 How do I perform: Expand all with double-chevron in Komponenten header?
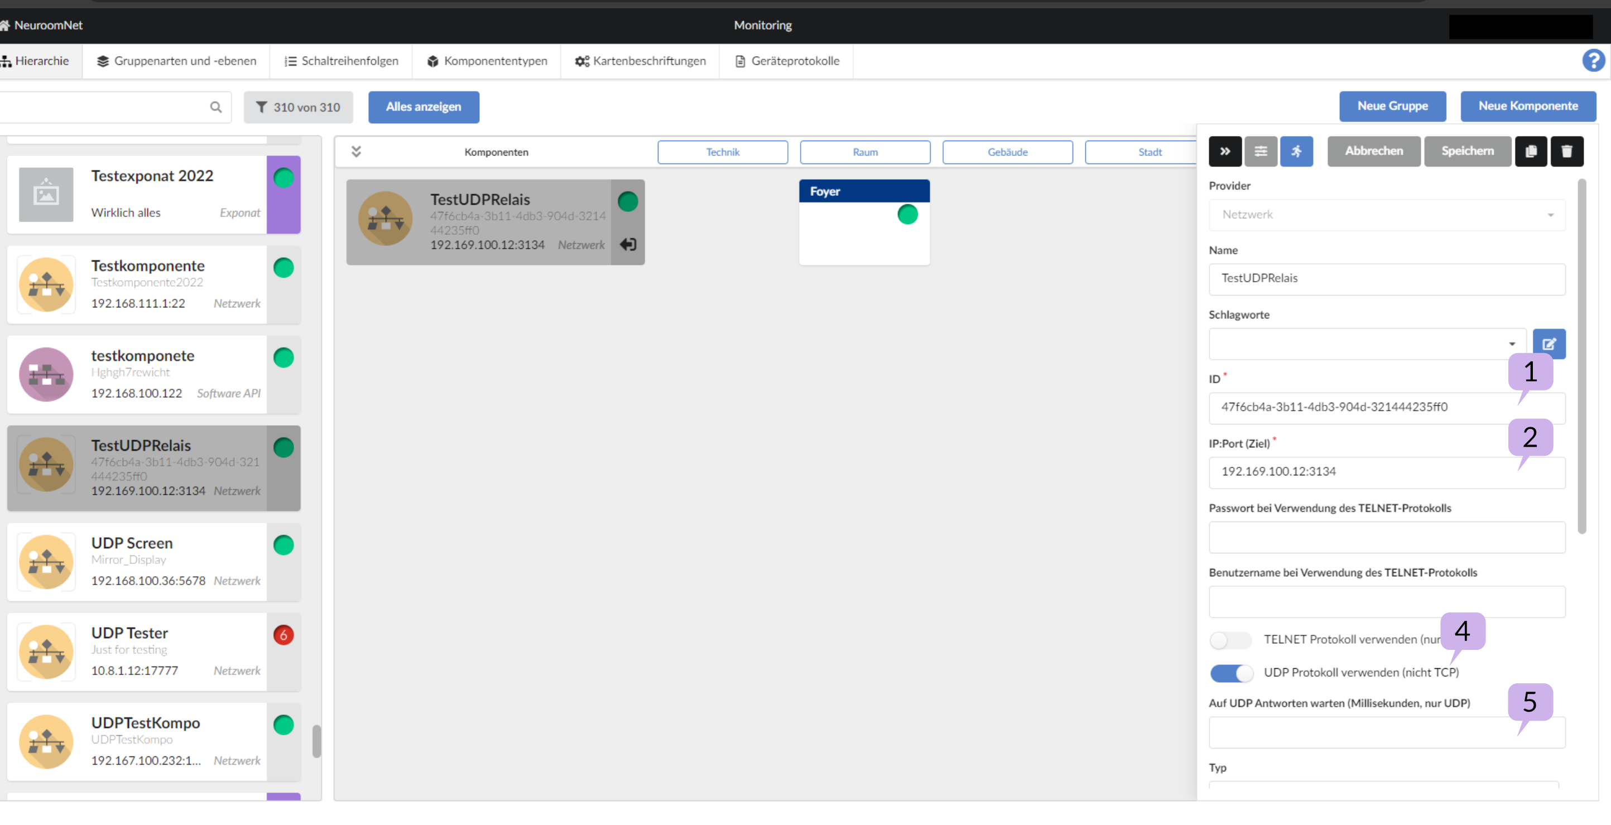coord(356,151)
